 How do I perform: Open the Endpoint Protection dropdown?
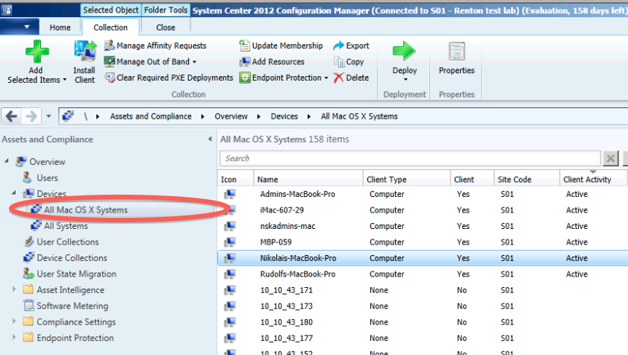[x=285, y=78]
